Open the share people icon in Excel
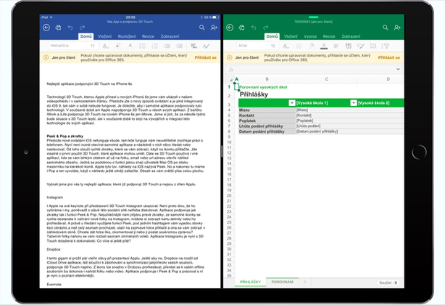 coord(397,28)
